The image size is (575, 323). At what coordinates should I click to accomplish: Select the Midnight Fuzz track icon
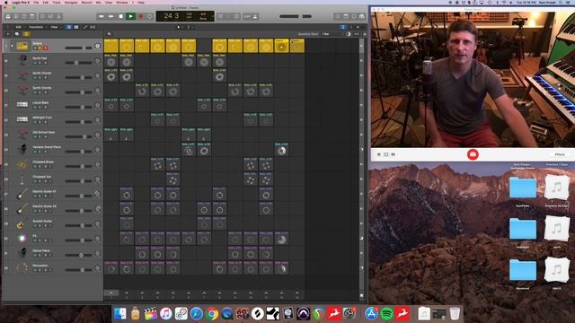[x=22, y=119]
